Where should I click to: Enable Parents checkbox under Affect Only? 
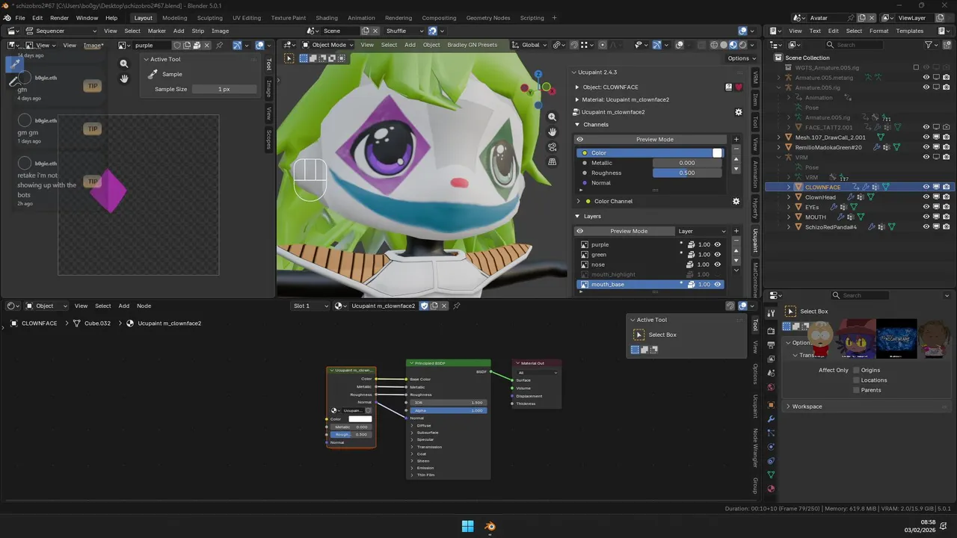pos(856,390)
